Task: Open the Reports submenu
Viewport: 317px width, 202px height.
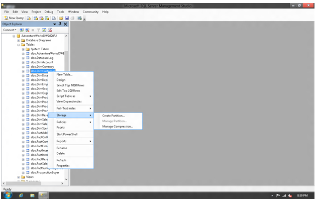Action: (71, 141)
